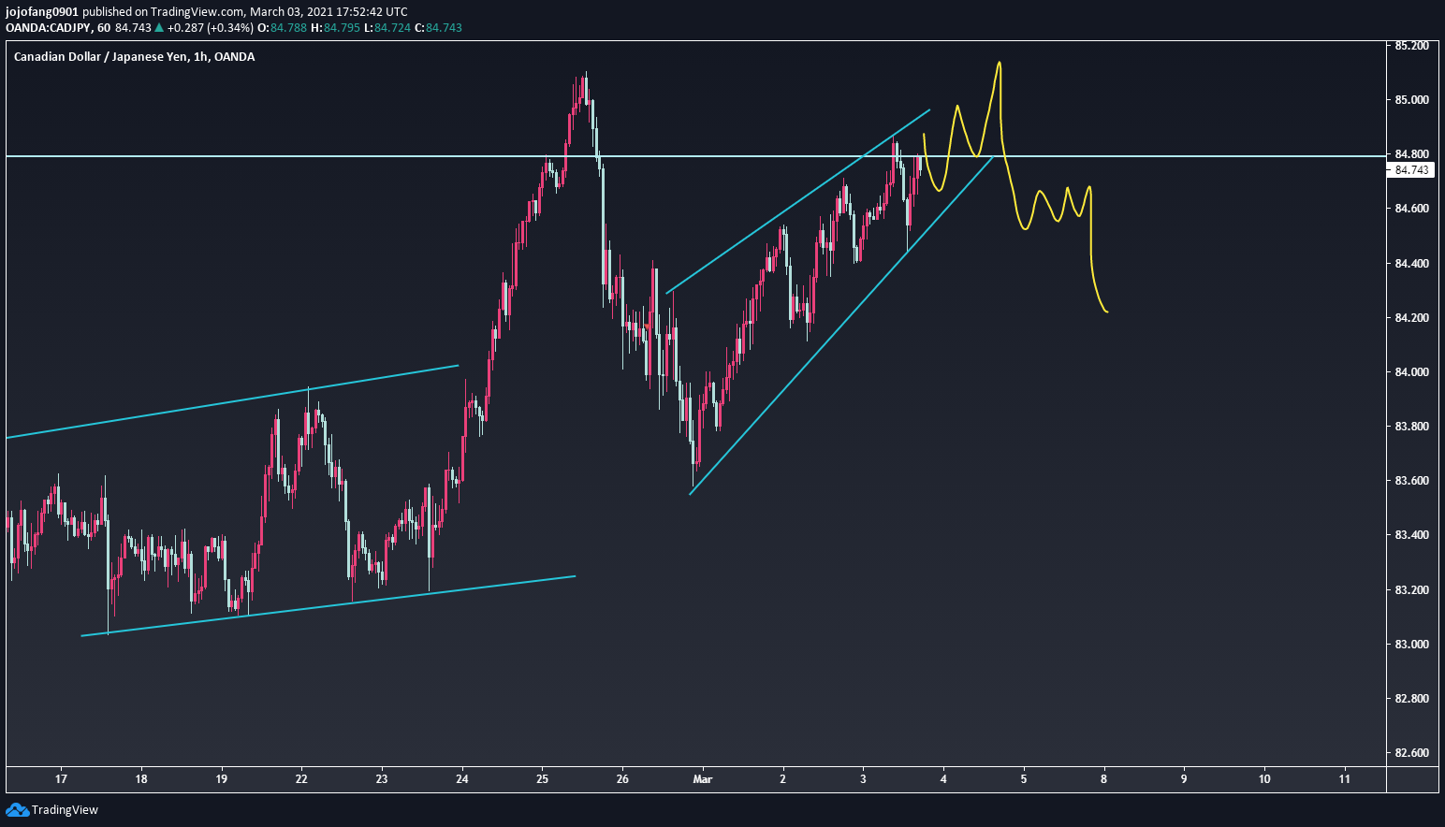Click the high value H:84.795
1445x827 pixels.
334,28
